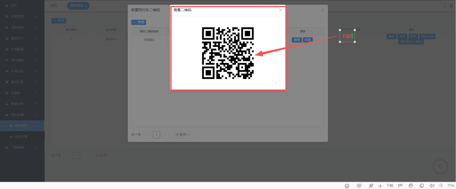The image size is (456, 189).
Task: Click the image icon in the status bar
Action: pyautogui.click(x=347, y=186)
